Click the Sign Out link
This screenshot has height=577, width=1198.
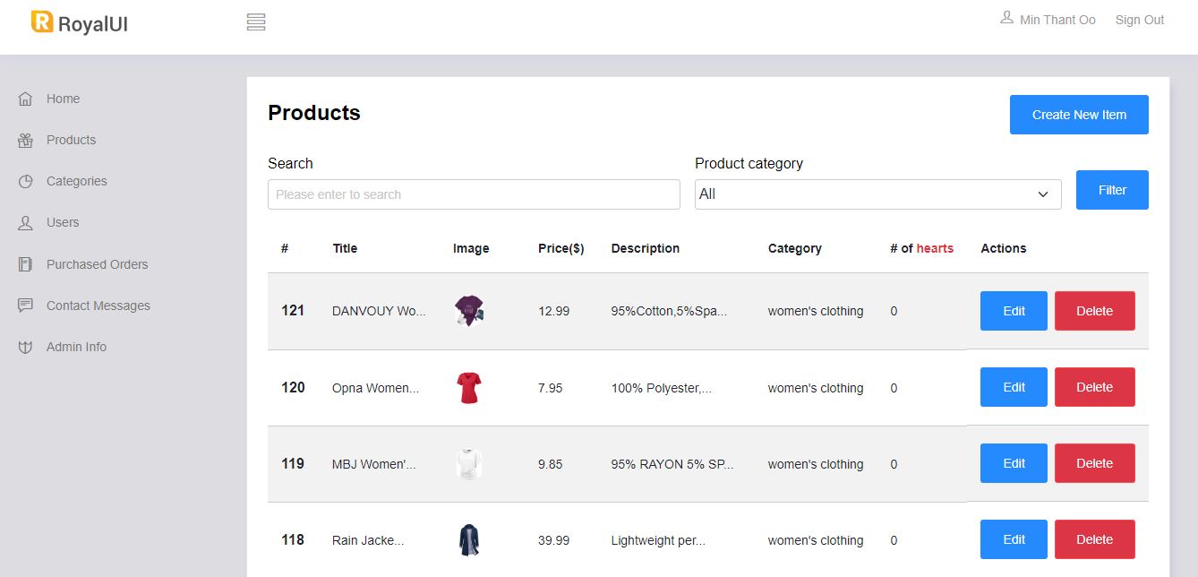1140,20
